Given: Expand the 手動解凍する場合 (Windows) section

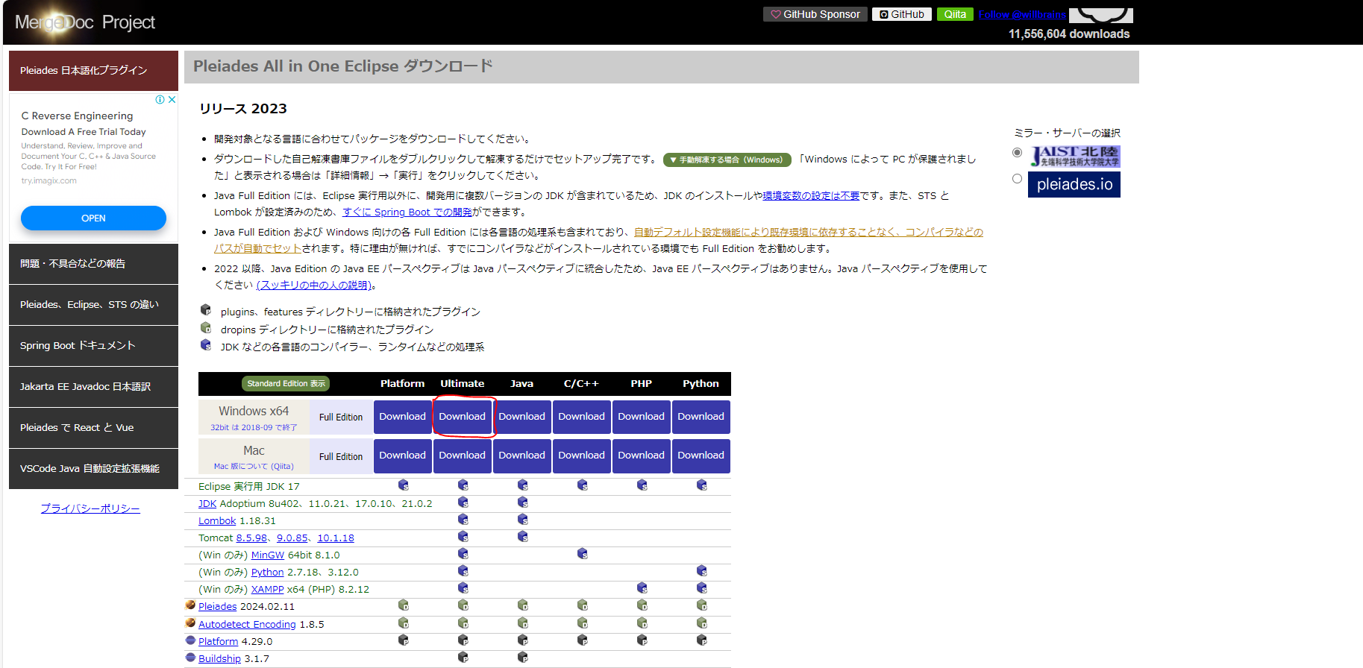Looking at the screenshot, I should pos(727,160).
